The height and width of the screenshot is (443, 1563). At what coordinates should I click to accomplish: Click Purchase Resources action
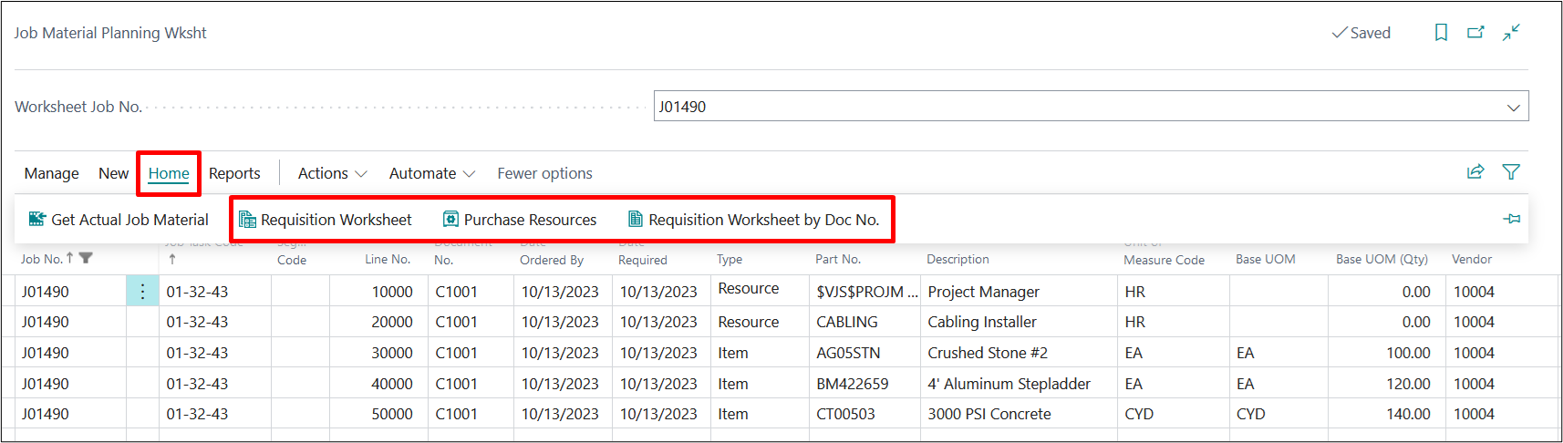520,220
